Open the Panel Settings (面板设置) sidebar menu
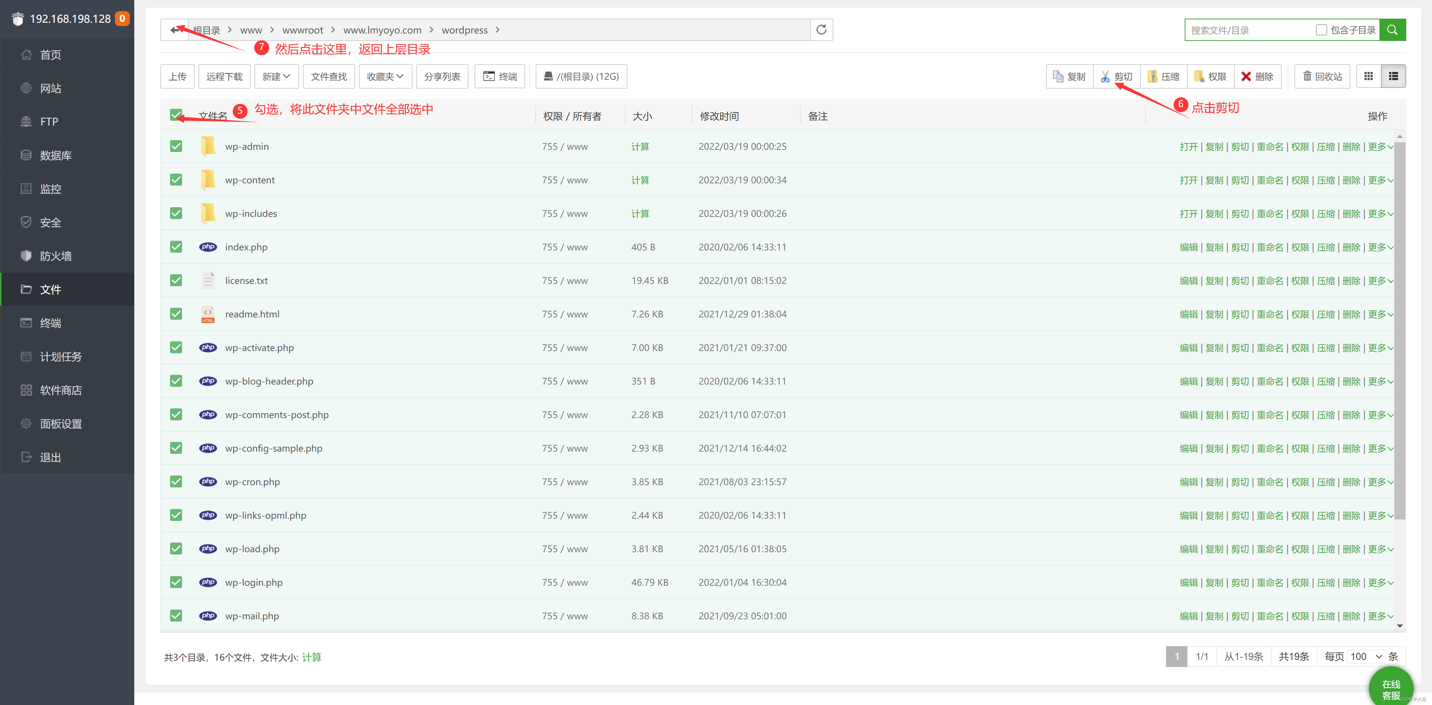1432x705 pixels. tap(67, 424)
